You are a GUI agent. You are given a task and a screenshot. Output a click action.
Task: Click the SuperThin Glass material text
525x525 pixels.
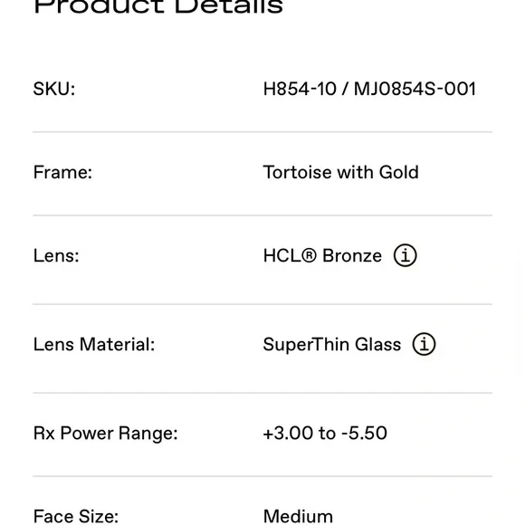coord(332,345)
